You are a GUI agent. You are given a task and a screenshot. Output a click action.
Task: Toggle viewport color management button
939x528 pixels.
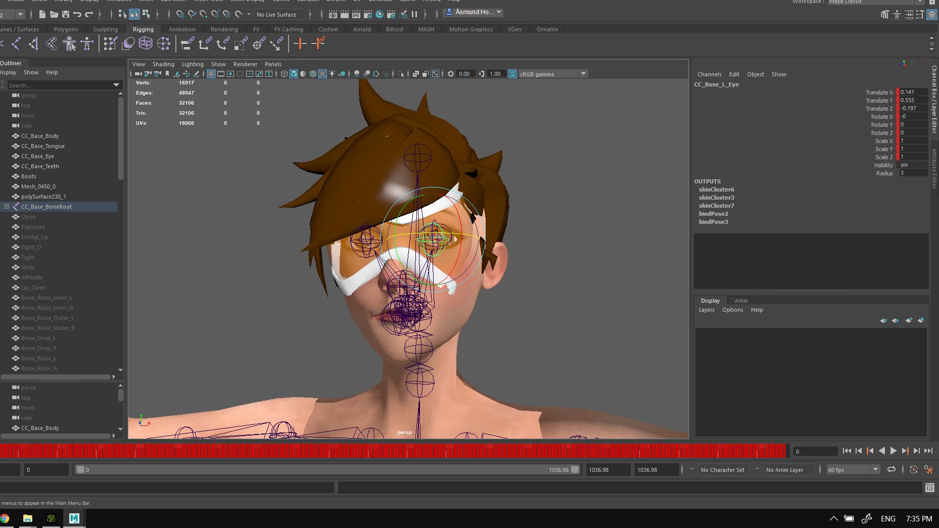click(512, 74)
